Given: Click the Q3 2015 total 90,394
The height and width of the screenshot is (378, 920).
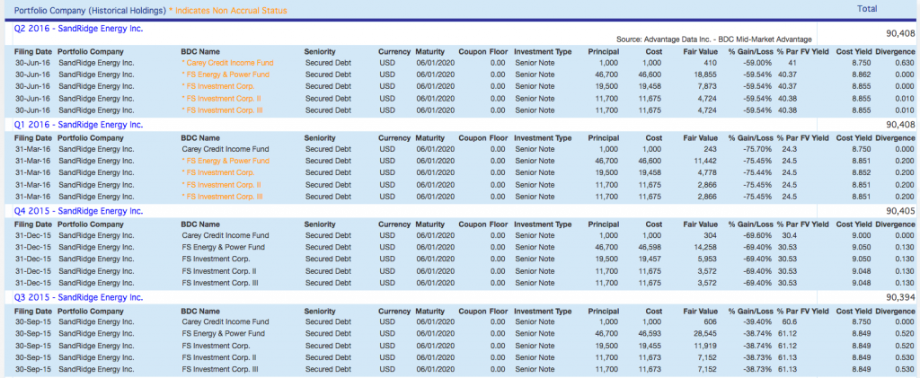Looking at the screenshot, I should click(x=900, y=298).
